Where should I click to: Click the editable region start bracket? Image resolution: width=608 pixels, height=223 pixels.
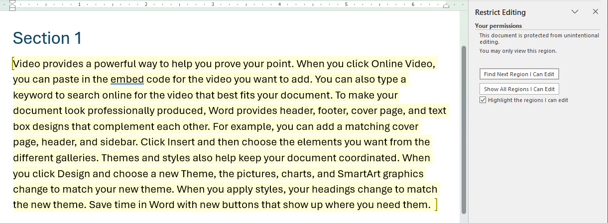tap(12, 64)
